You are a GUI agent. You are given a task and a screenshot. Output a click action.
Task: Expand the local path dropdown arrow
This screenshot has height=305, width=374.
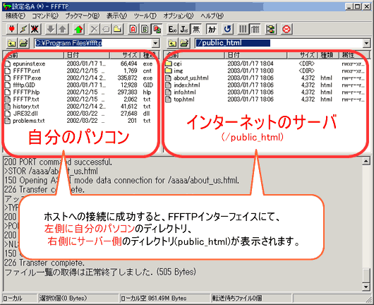155,43
